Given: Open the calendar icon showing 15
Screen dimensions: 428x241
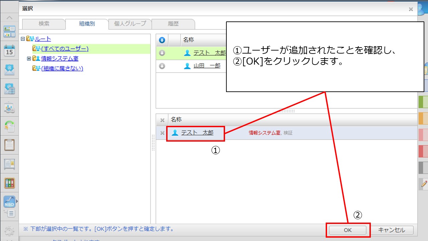Looking at the screenshot, I should tap(9, 51).
